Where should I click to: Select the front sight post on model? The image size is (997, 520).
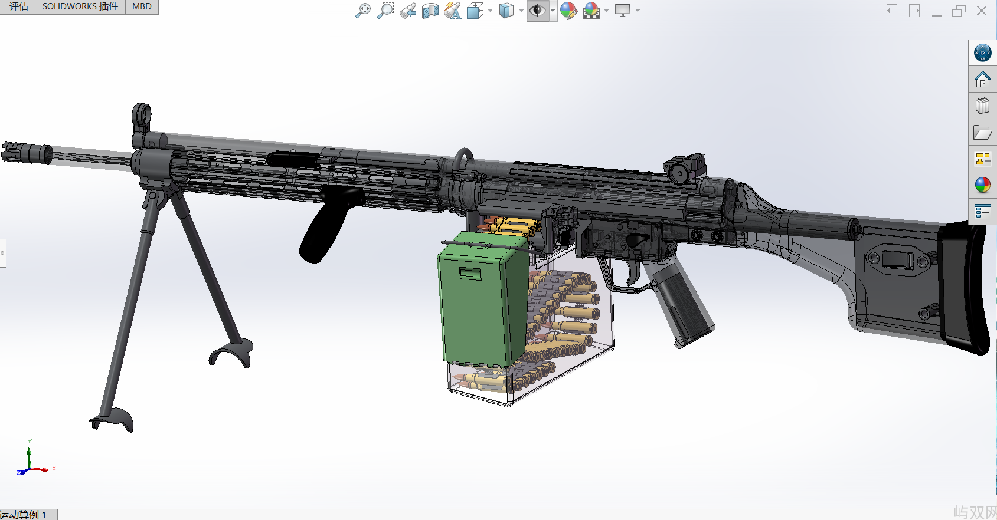tap(142, 125)
